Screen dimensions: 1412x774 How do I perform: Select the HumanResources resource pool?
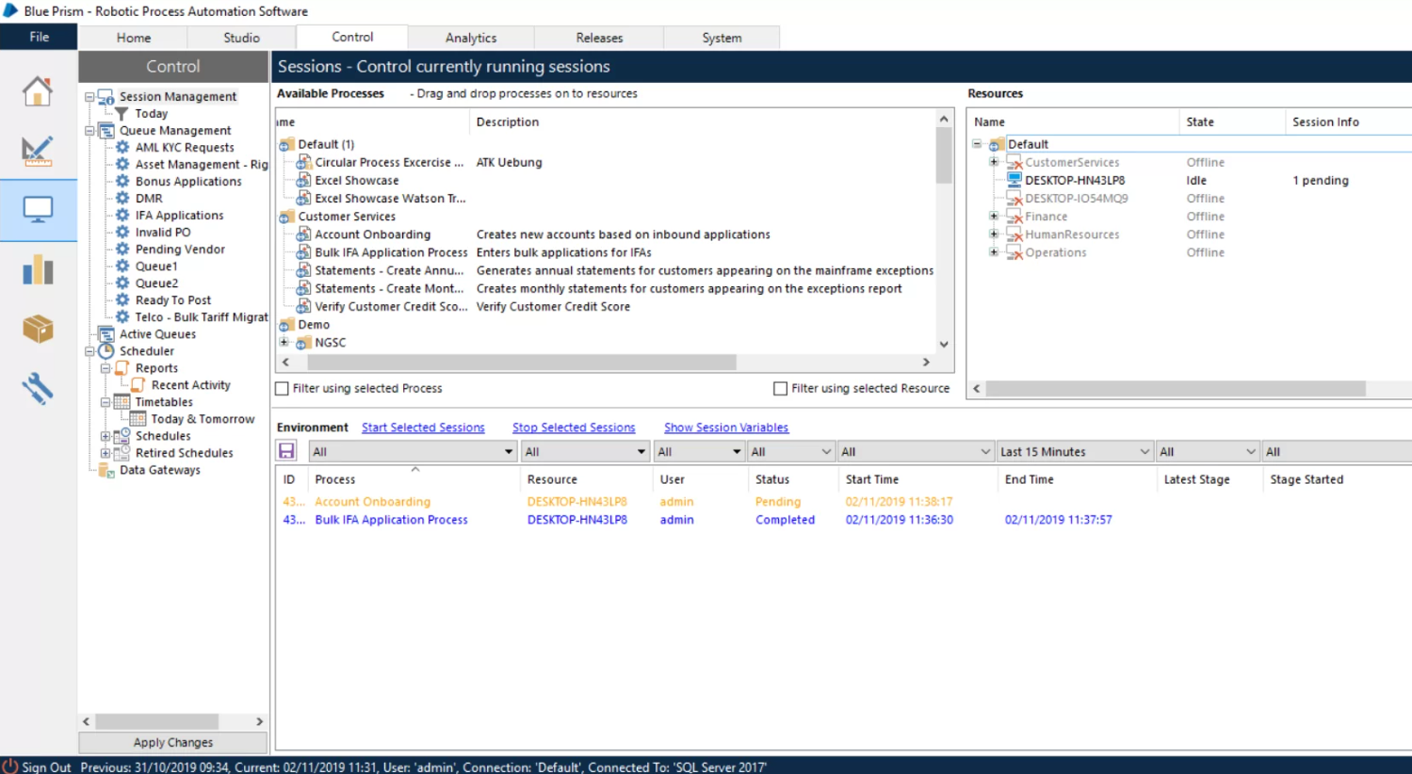1072,234
